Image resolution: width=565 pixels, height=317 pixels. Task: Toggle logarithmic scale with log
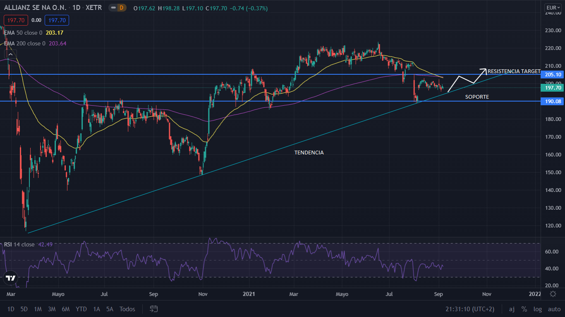pos(537,309)
